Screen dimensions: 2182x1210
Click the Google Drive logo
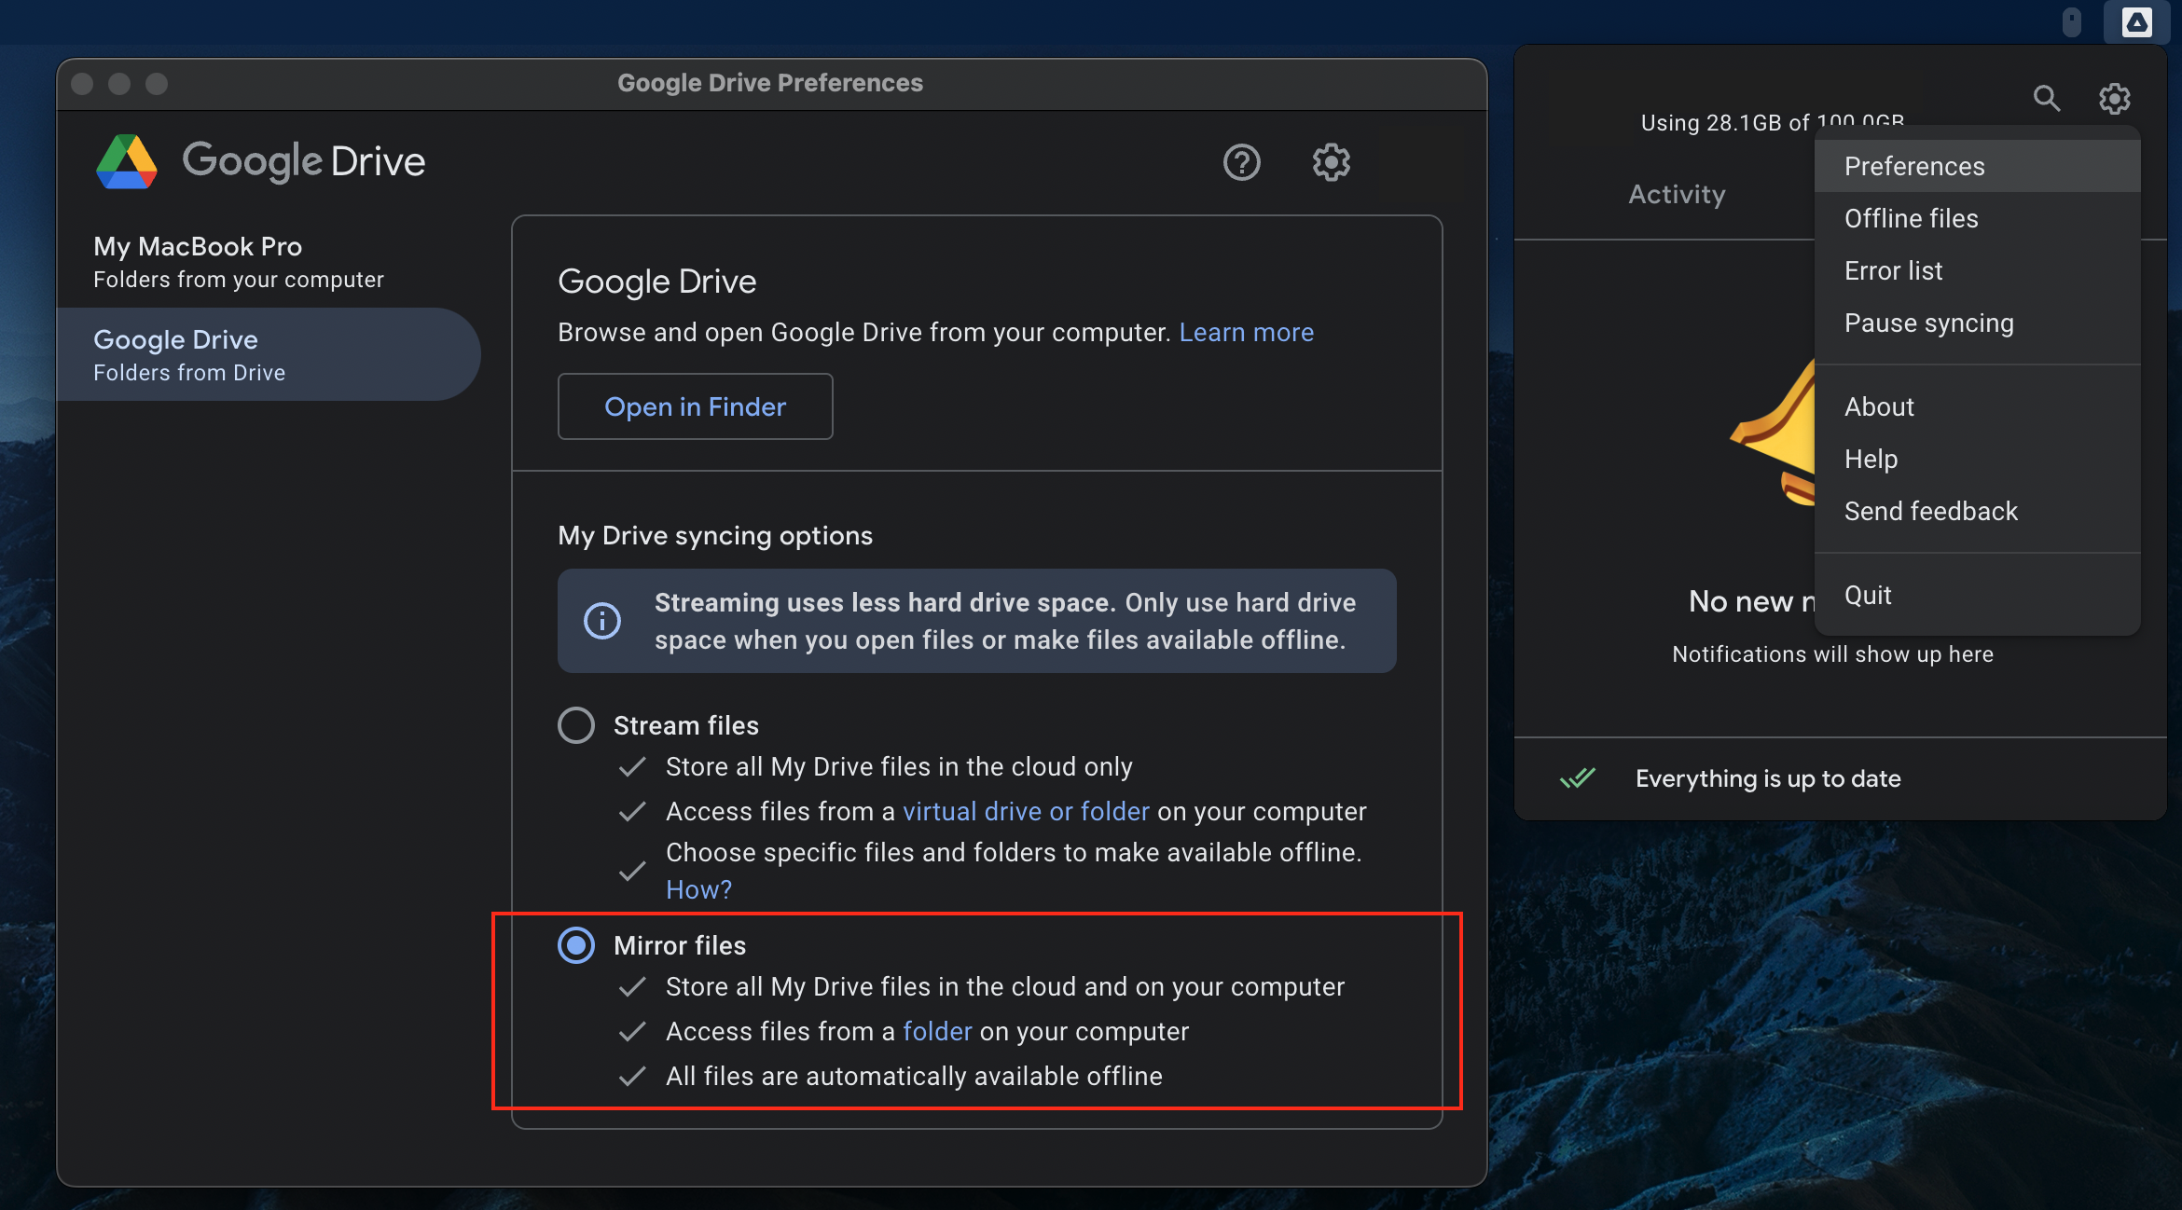pyautogui.click(x=127, y=161)
